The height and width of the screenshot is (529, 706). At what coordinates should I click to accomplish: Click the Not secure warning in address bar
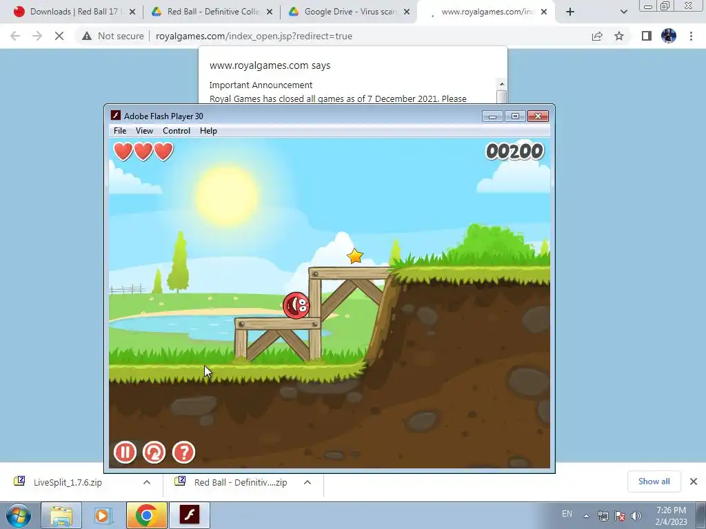[x=112, y=36]
